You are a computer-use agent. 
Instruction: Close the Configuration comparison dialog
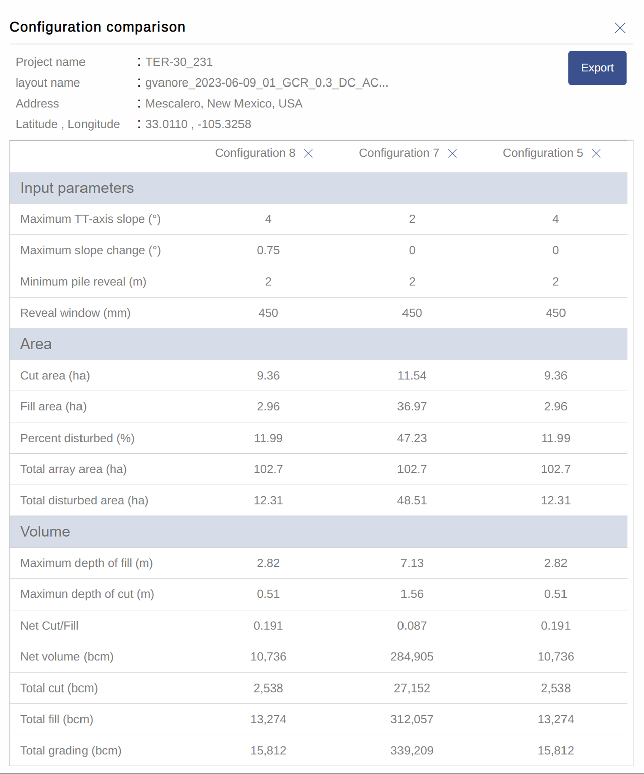pos(620,28)
